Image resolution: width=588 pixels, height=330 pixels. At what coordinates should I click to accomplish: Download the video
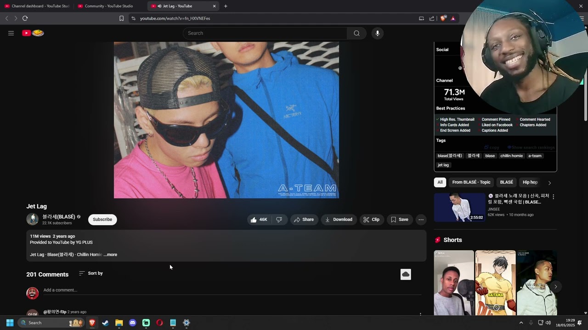point(339,220)
